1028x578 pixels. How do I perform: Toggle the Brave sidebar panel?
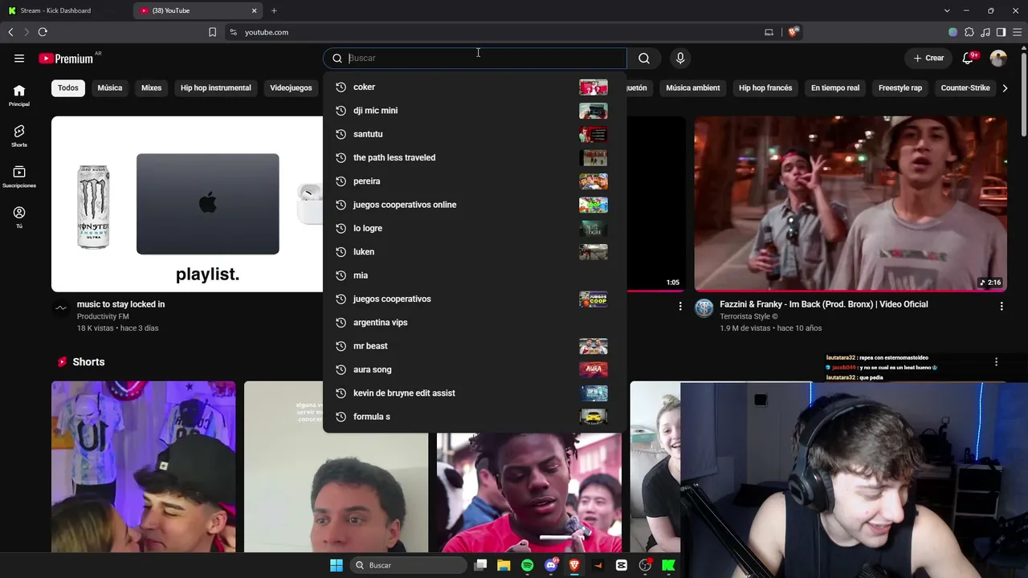point(1001,32)
